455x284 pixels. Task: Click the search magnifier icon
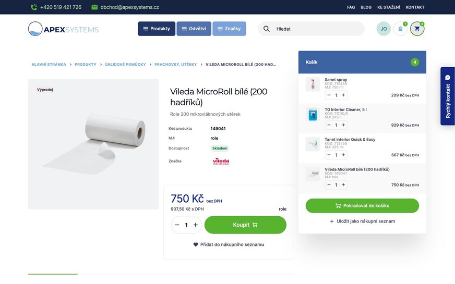point(267,29)
